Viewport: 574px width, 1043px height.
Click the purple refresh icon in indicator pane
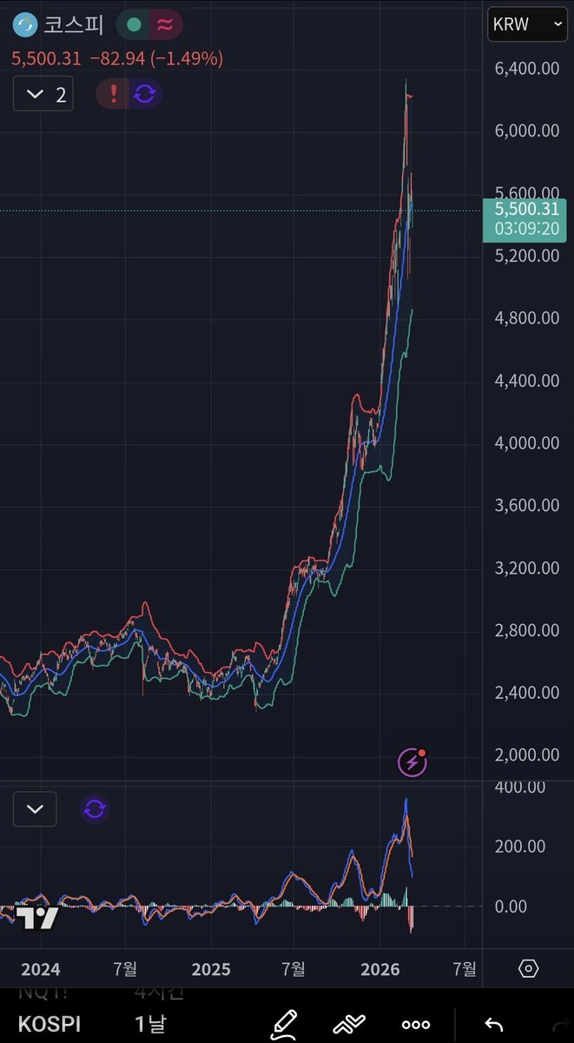pyautogui.click(x=95, y=809)
